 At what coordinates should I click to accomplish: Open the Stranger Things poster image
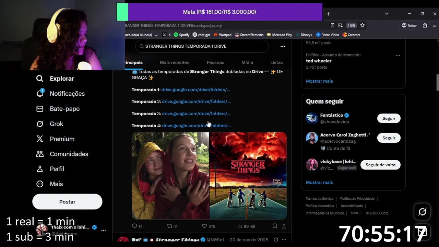pyautogui.click(x=248, y=176)
